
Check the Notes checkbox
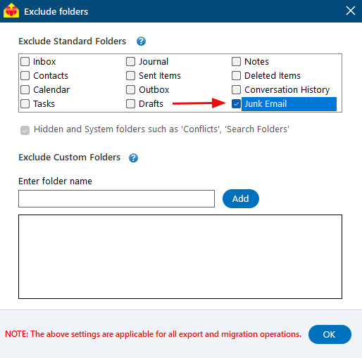coord(236,62)
